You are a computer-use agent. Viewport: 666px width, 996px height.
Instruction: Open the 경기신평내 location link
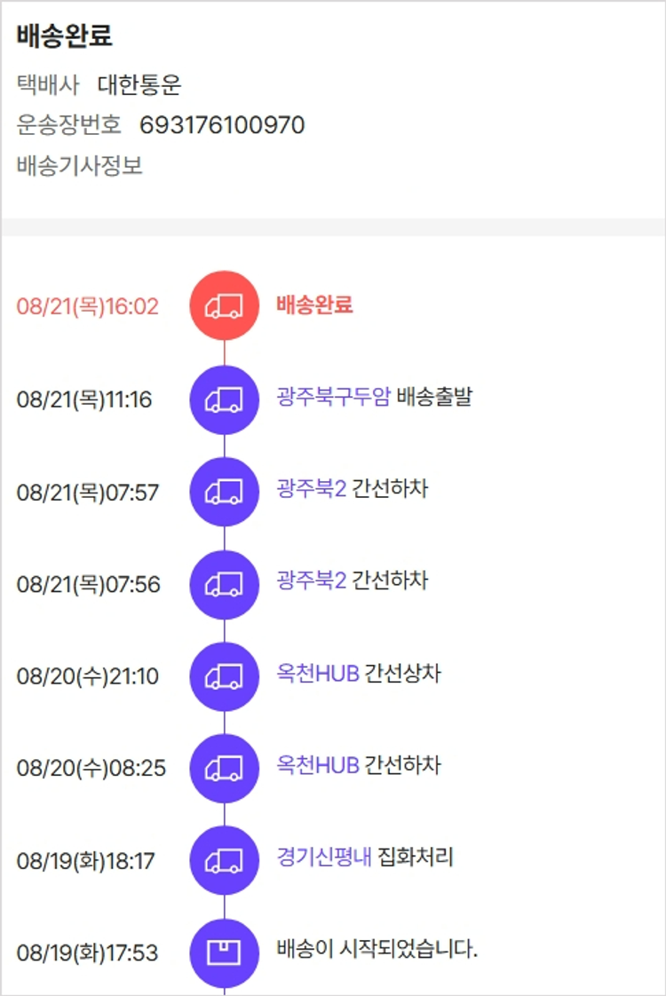tap(323, 858)
